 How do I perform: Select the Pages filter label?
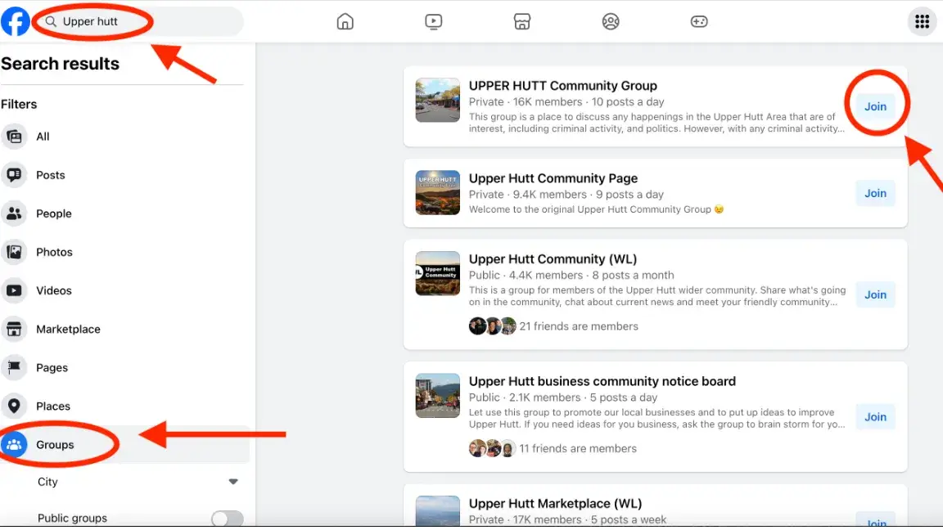(52, 367)
